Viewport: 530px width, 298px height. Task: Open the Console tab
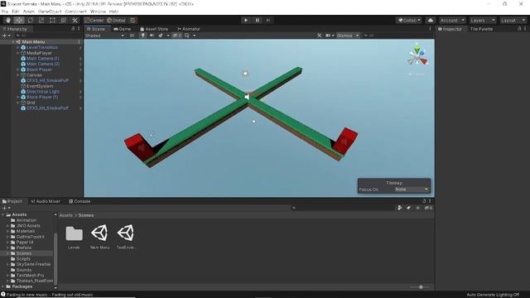point(79,201)
